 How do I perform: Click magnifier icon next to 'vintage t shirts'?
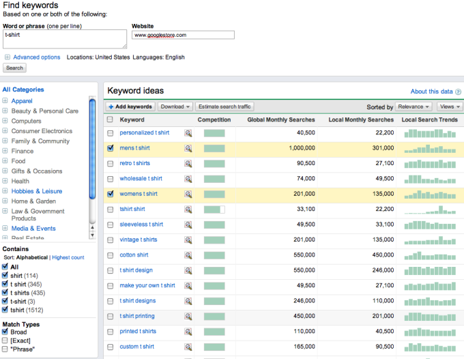188,240
